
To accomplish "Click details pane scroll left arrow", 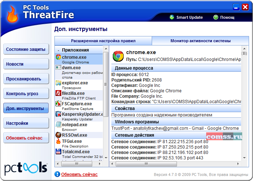I will coord(112,164).
